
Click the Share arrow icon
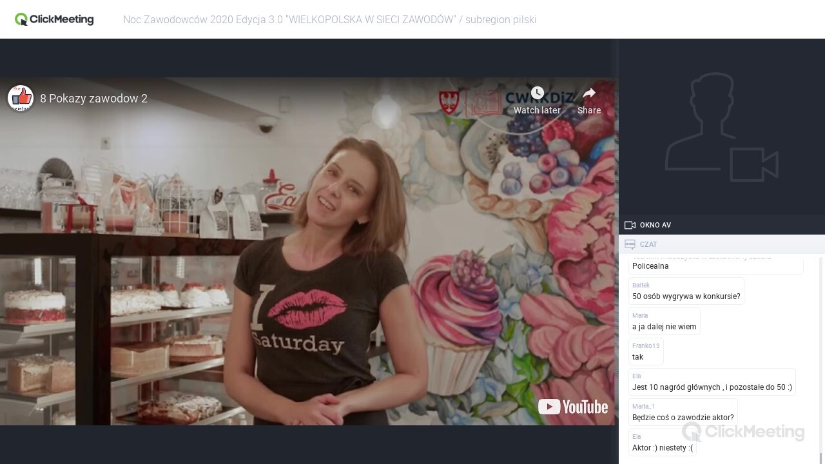click(x=588, y=93)
